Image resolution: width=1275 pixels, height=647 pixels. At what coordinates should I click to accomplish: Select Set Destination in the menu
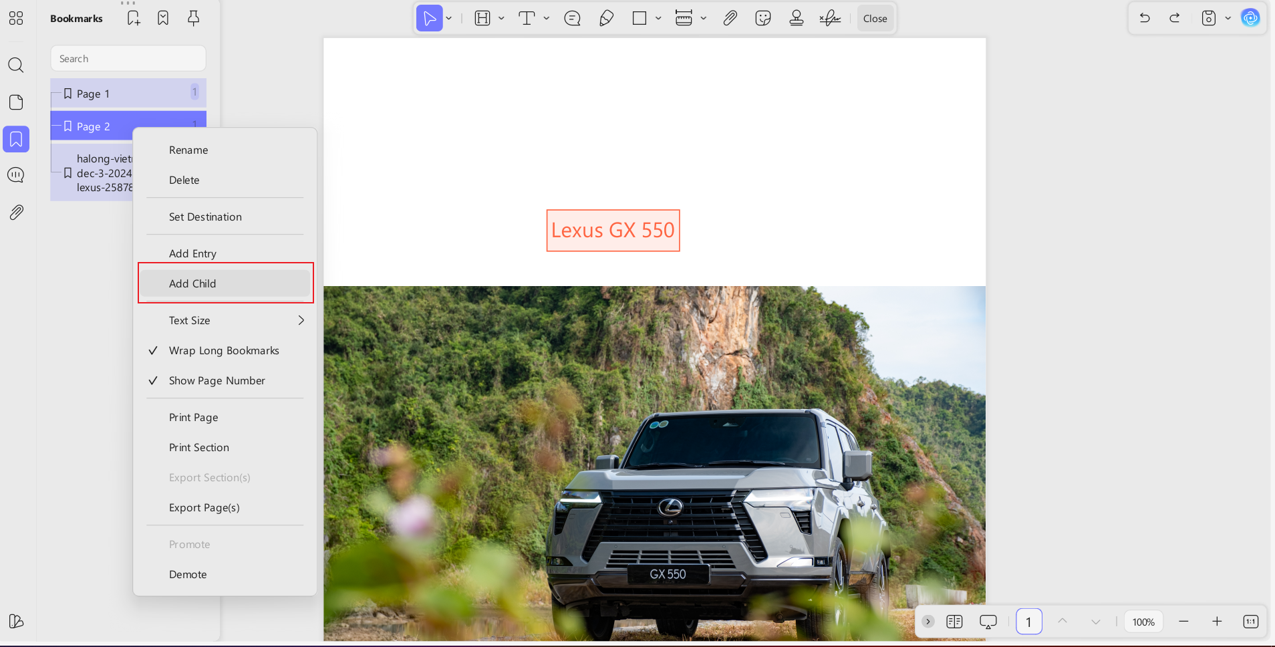tap(205, 217)
